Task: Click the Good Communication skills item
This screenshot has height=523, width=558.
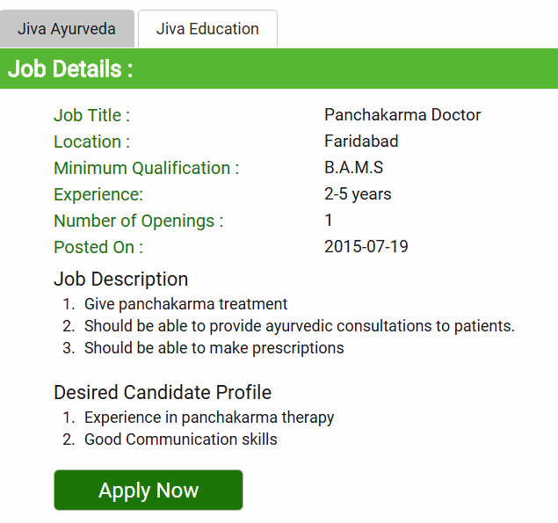Action: click(180, 439)
